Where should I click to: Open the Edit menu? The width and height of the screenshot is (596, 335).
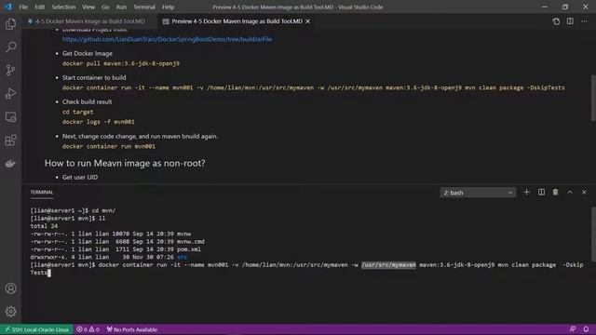pos(39,7)
